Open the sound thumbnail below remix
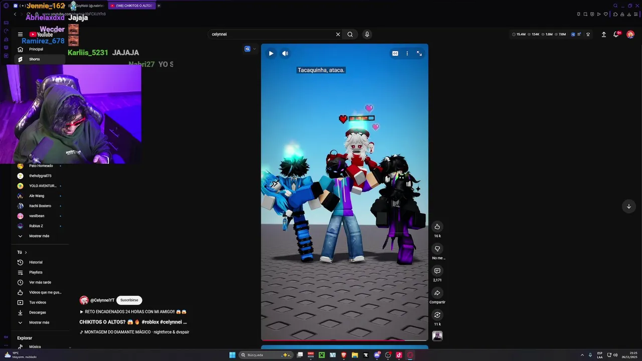Viewport: 642px width, 361px height. 437,336
